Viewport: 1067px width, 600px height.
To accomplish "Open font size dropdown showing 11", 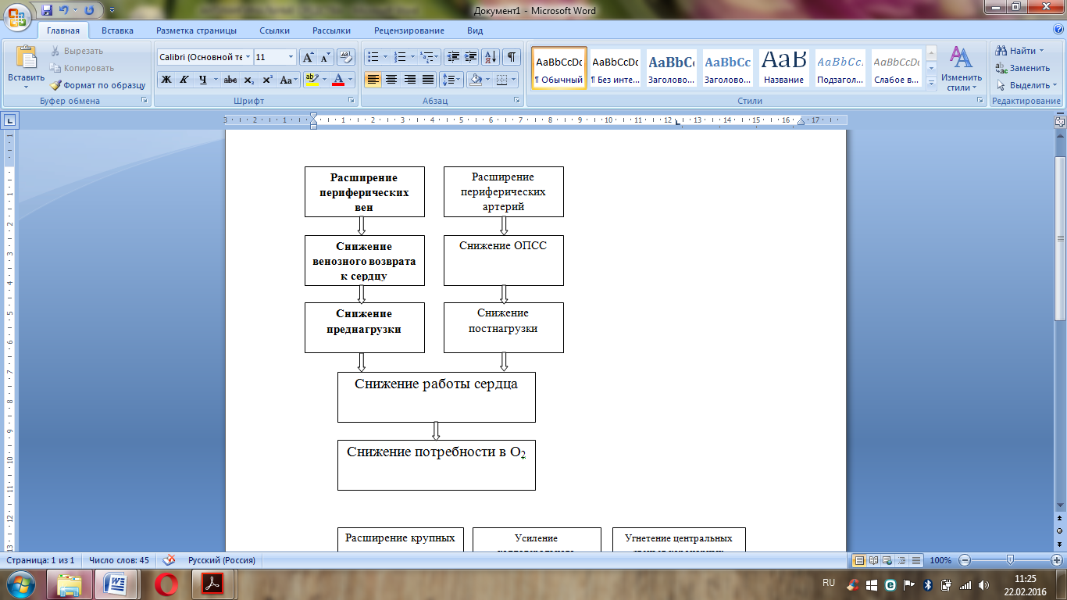I will (291, 57).
